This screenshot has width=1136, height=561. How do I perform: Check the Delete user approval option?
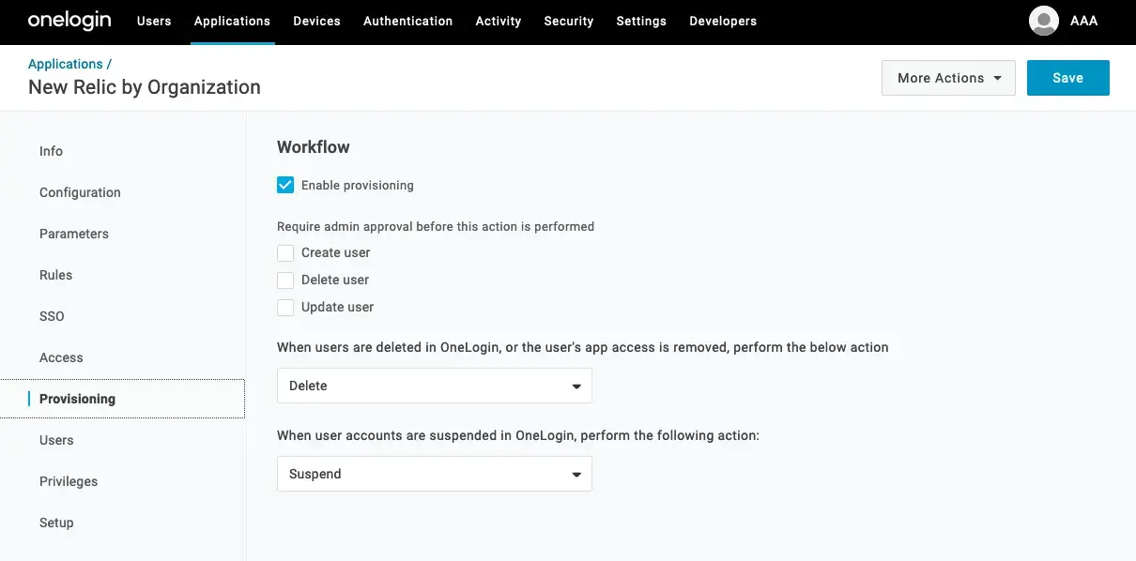[285, 280]
